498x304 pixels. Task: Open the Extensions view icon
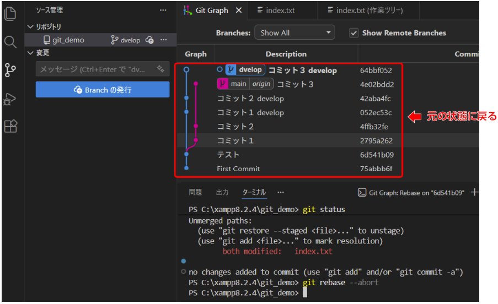click(x=10, y=127)
